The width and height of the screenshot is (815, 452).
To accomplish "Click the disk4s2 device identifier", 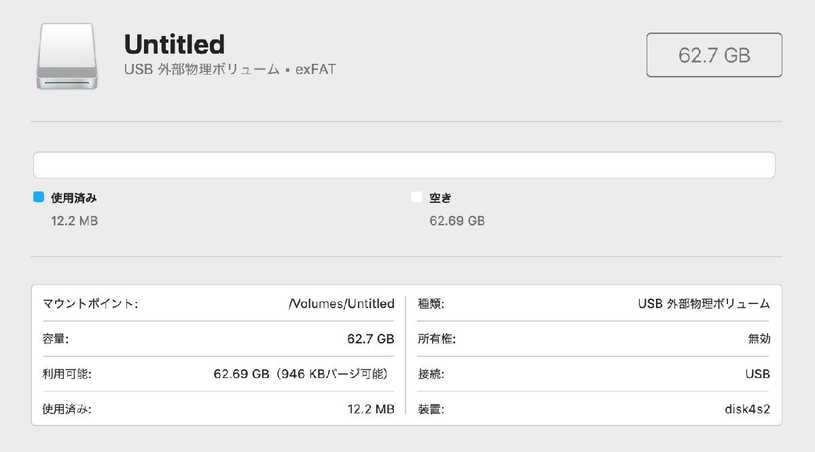I will pyautogui.click(x=747, y=409).
